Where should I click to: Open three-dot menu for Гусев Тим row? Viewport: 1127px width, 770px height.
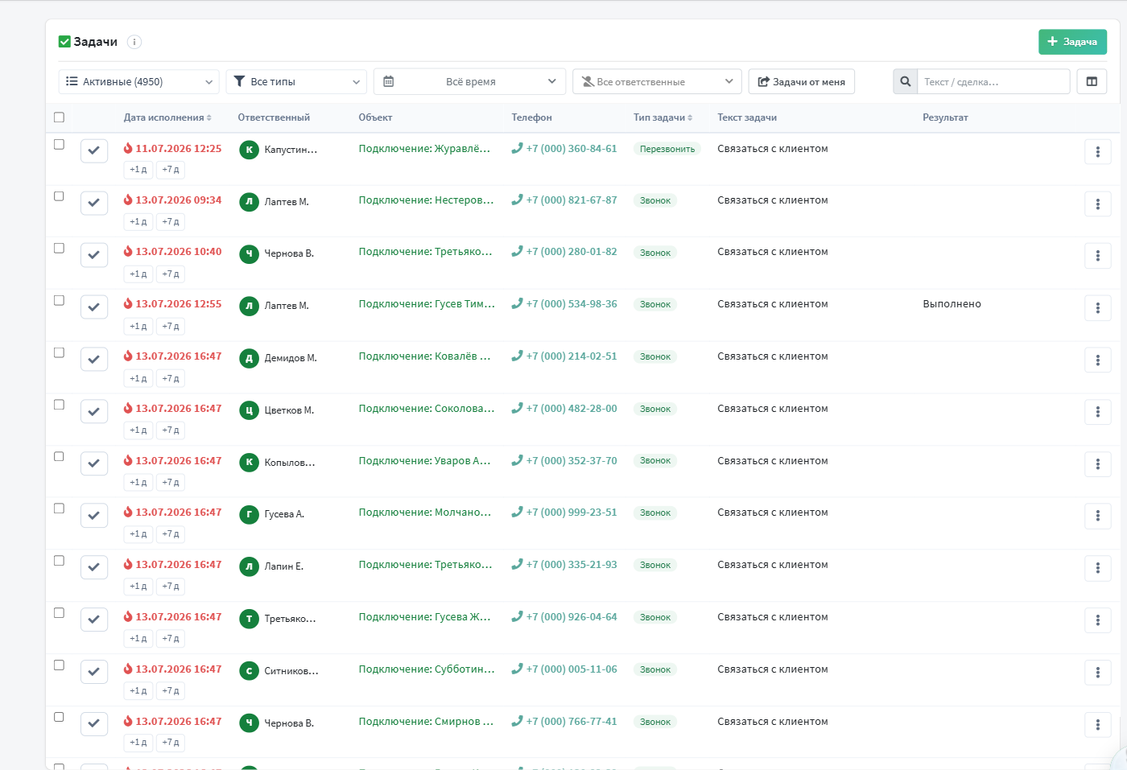(x=1098, y=307)
